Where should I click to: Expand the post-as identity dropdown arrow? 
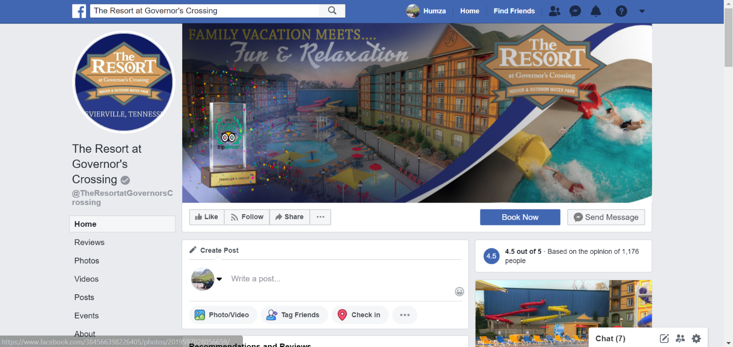[219, 279]
